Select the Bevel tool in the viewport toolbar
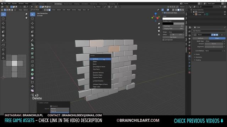 pos(32,58)
